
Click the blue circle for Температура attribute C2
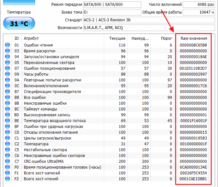7,144
